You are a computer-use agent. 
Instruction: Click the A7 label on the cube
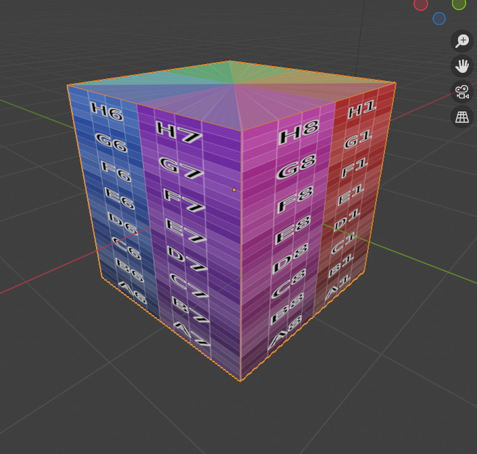point(193,335)
